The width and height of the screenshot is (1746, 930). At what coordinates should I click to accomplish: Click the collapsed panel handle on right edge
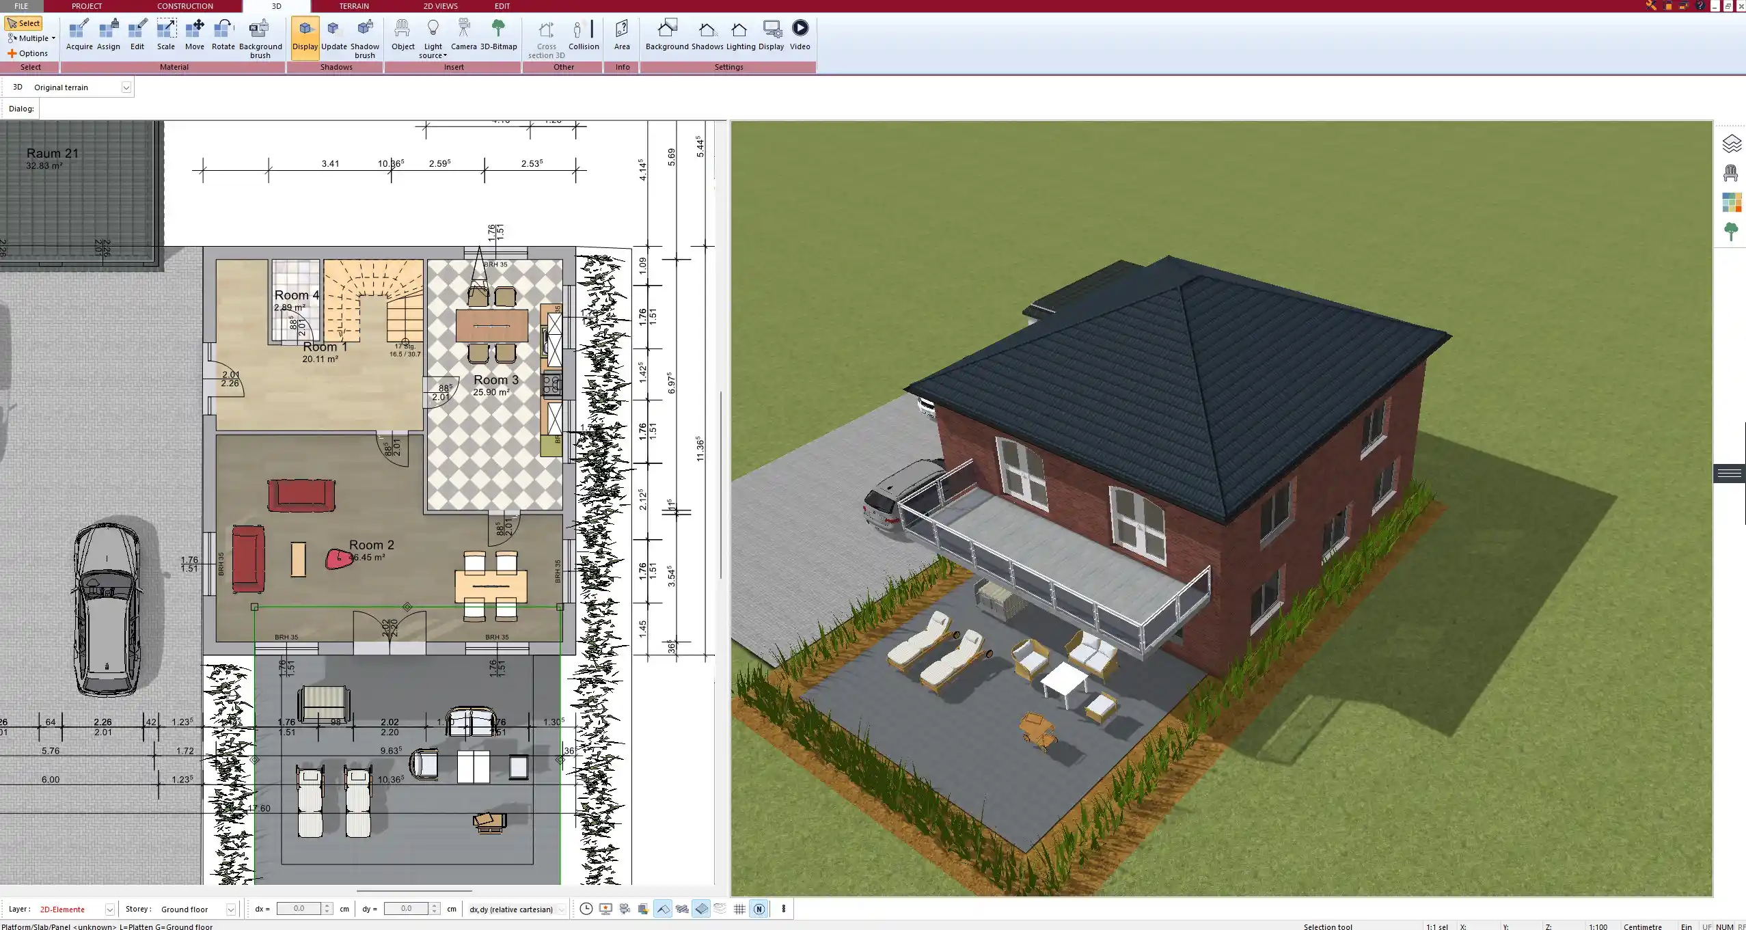pyautogui.click(x=1730, y=473)
